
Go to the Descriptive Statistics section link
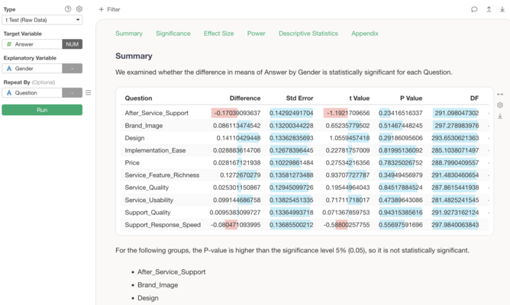pyautogui.click(x=308, y=34)
